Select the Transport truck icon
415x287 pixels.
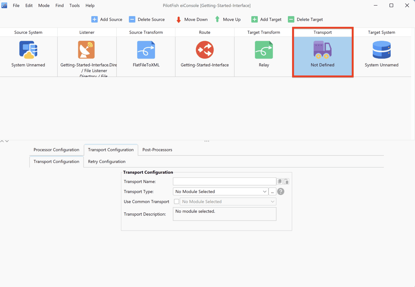click(323, 50)
